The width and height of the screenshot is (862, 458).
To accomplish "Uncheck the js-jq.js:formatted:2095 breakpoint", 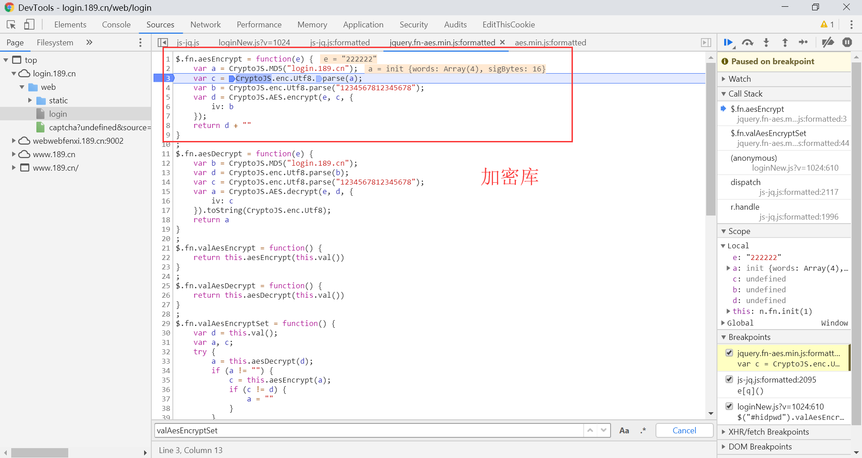I will (x=730, y=379).
